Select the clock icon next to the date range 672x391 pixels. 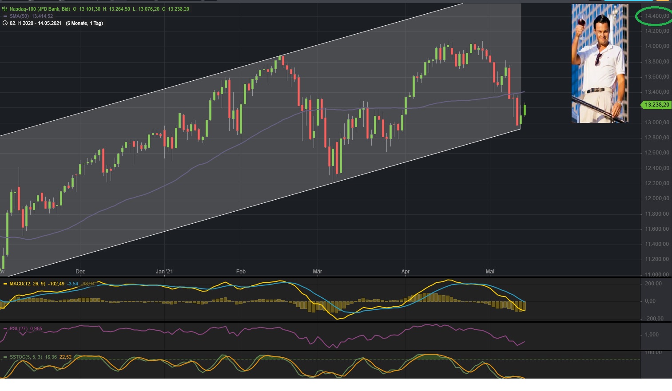click(5, 23)
